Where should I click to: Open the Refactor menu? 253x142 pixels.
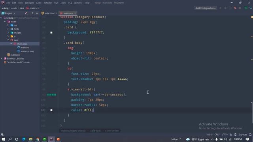pyautogui.click(x=48, y=3)
